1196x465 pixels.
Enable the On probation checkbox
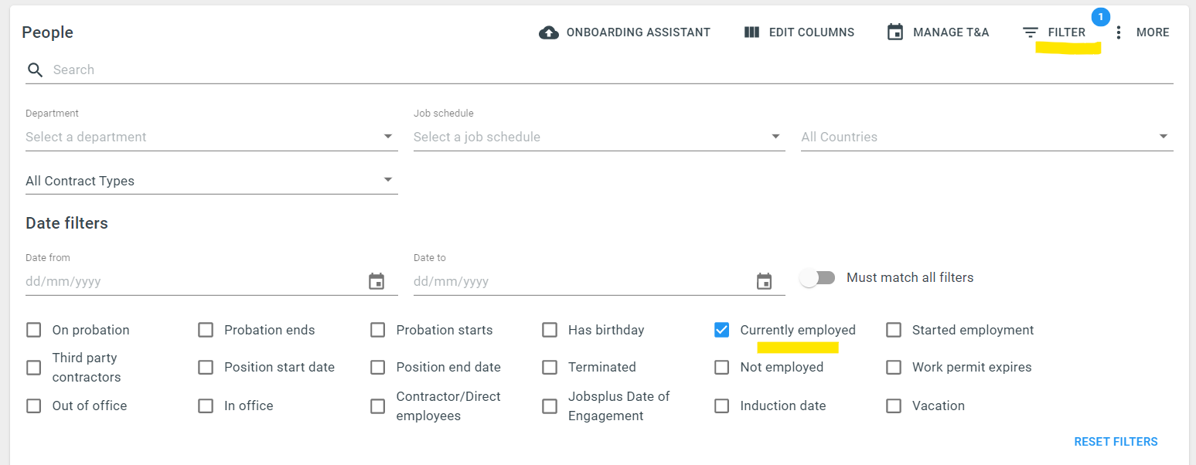[x=34, y=330]
